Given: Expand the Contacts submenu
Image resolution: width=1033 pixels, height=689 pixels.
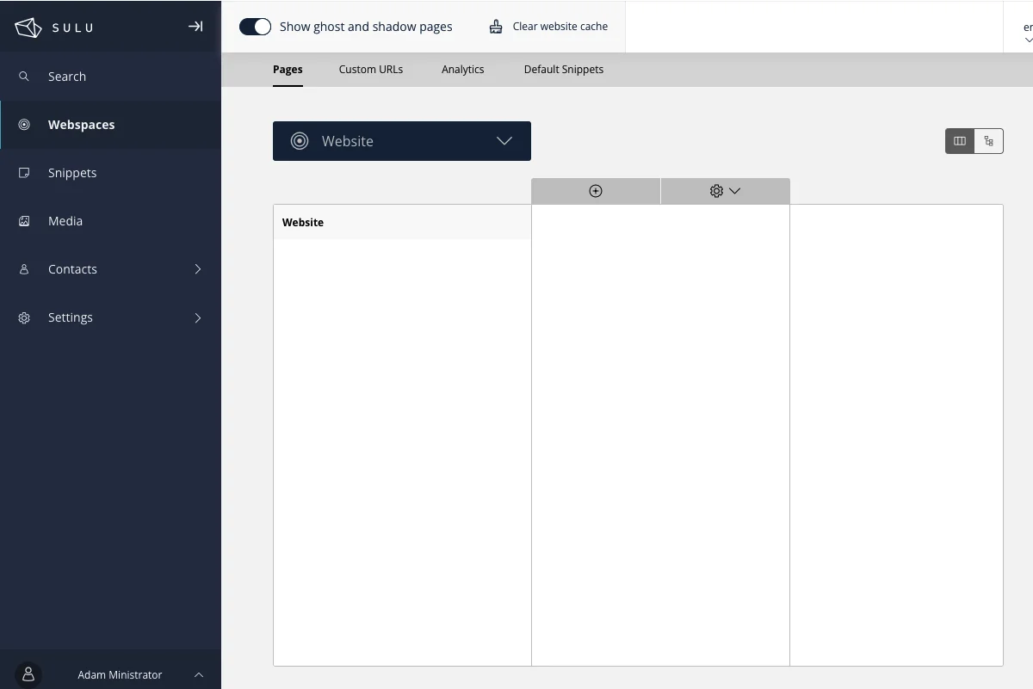Looking at the screenshot, I should point(197,269).
